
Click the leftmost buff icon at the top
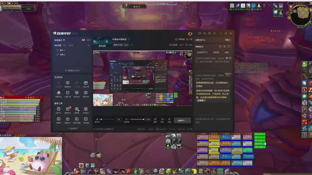(232, 5)
